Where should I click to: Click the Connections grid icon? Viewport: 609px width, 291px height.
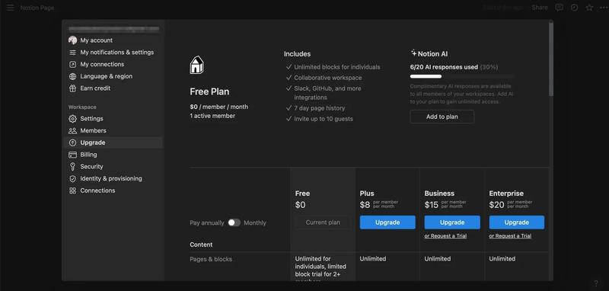click(x=72, y=190)
